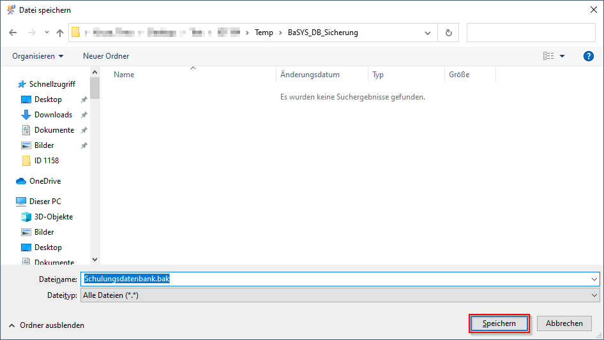Open the Organisieren menu
This screenshot has height=340, width=604.
click(38, 56)
